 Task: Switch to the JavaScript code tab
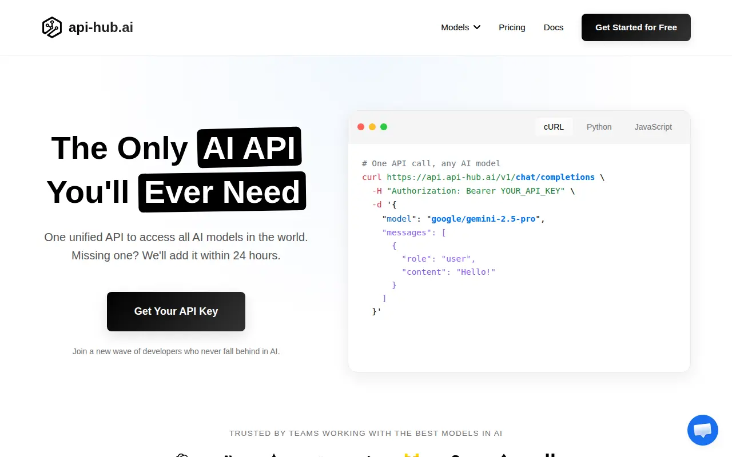point(653,127)
